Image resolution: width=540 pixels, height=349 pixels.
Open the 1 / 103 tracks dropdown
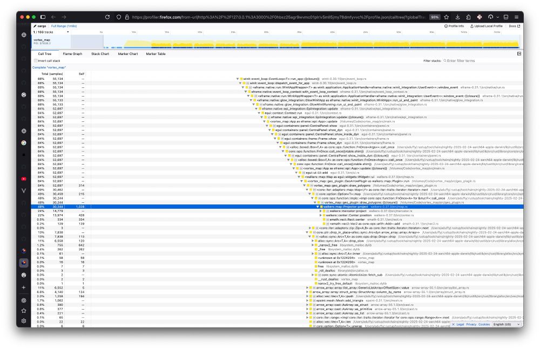click(x=51, y=32)
